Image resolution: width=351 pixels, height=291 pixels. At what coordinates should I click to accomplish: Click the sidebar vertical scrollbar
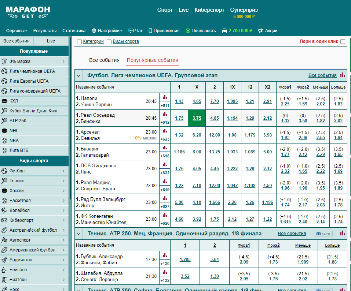click(70, 118)
